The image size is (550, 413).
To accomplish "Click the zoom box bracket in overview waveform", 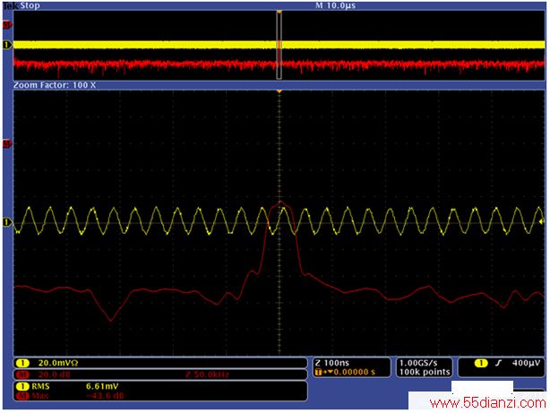I will (x=279, y=46).
